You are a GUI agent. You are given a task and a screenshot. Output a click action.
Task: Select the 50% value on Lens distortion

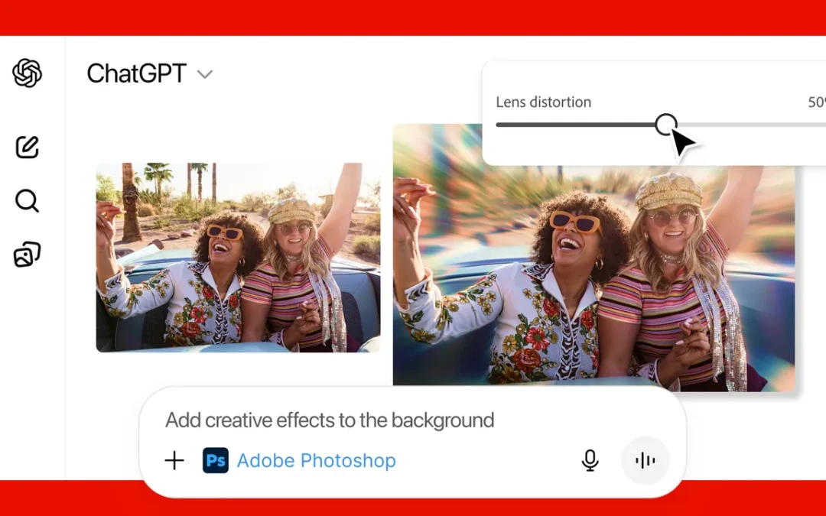[x=815, y=102]
